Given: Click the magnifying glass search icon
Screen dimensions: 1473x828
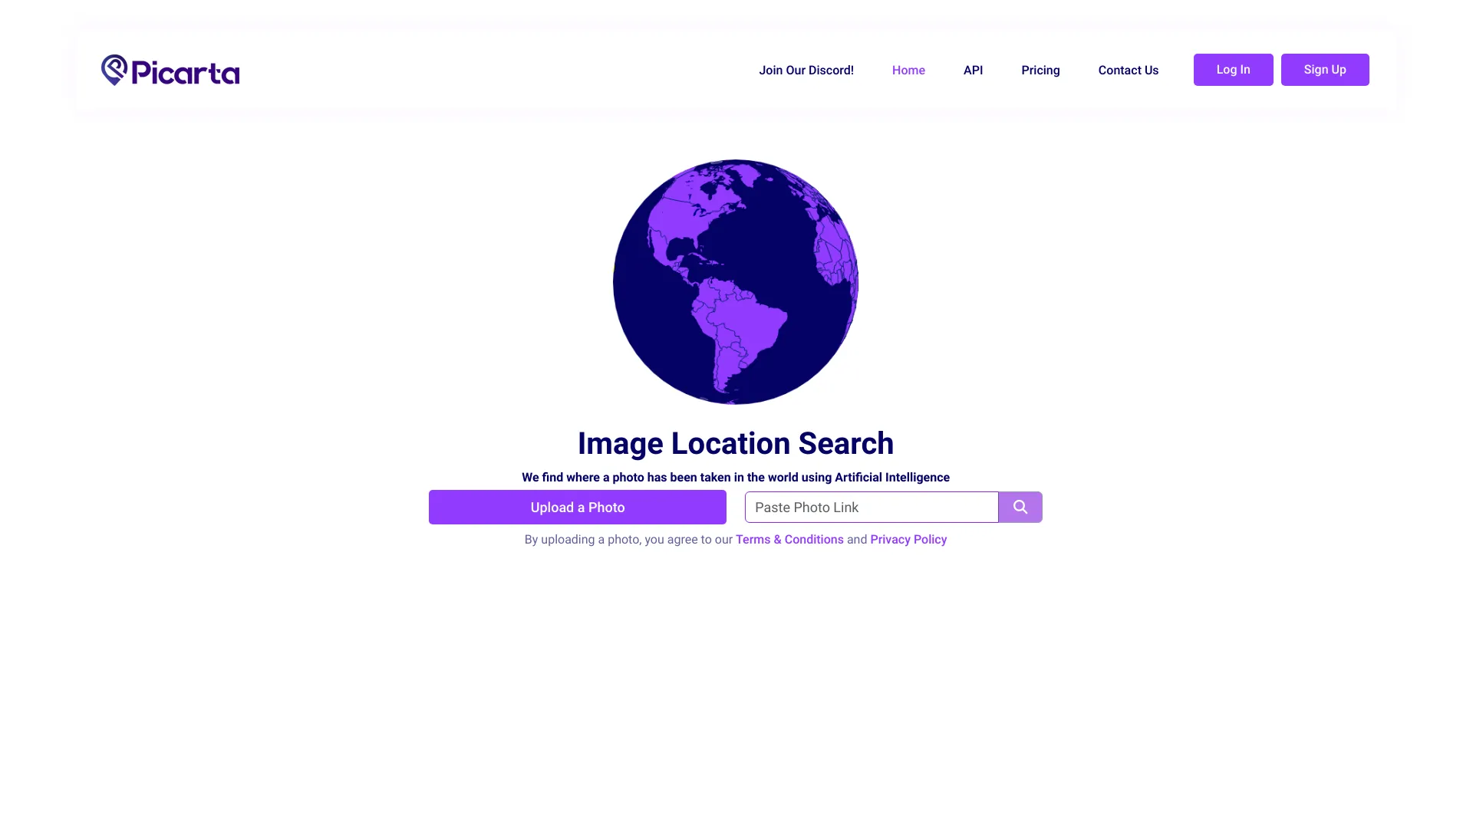Looking at the screenshot, I should pyautogui.click(x=1020, y=507).
